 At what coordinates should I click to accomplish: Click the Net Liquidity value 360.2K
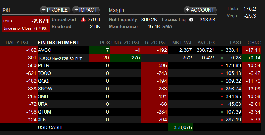[149, 20]
